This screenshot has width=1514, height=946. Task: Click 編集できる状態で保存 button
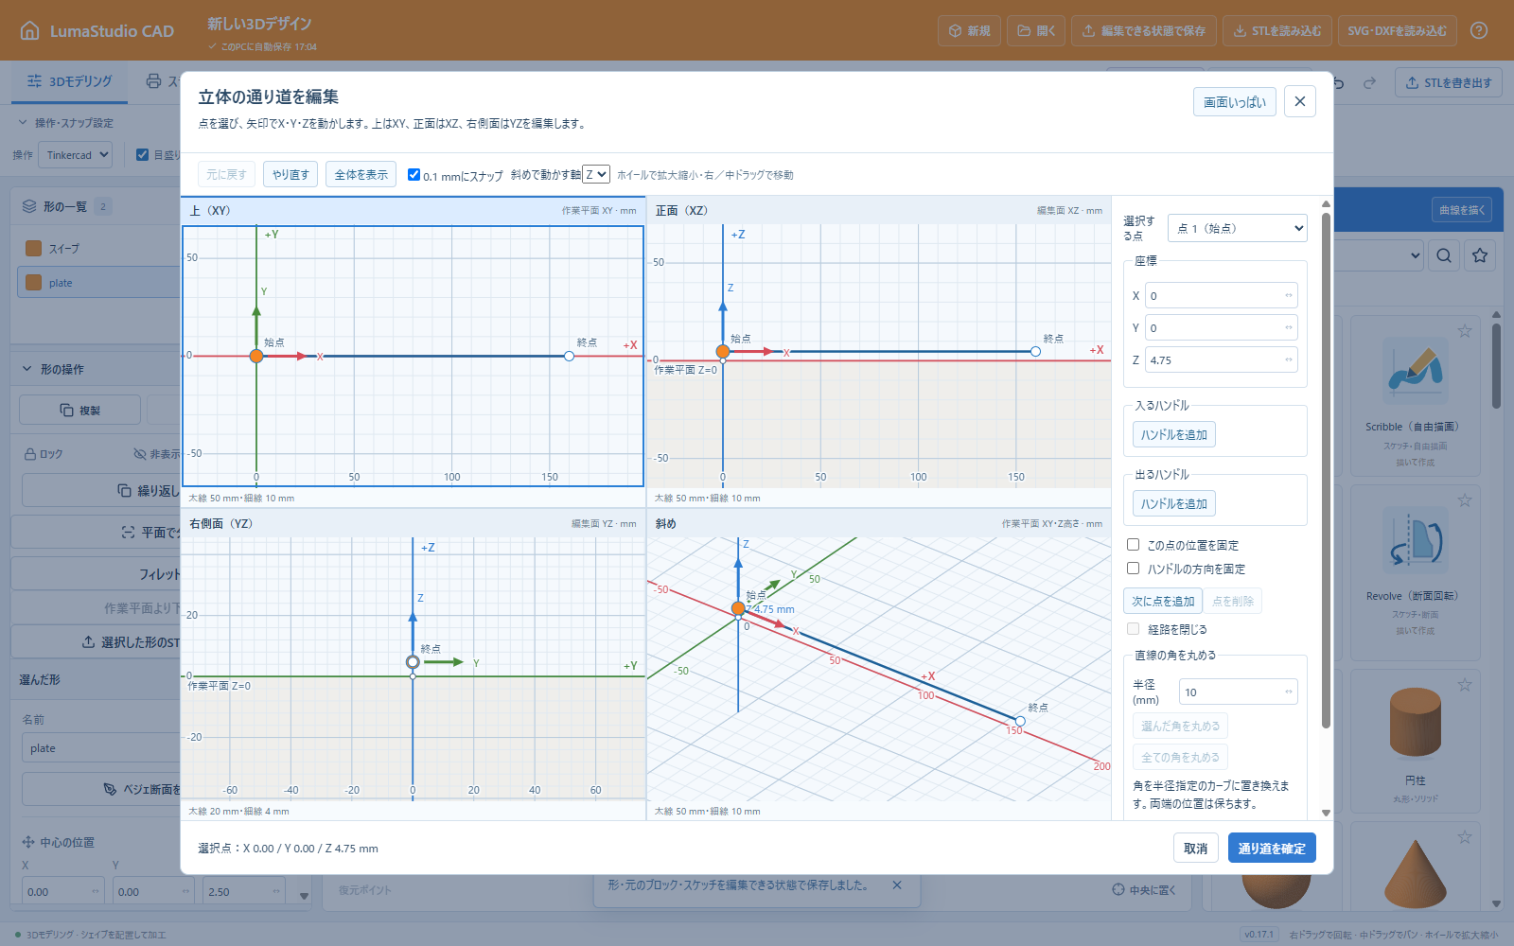[x=1143, y=31]
